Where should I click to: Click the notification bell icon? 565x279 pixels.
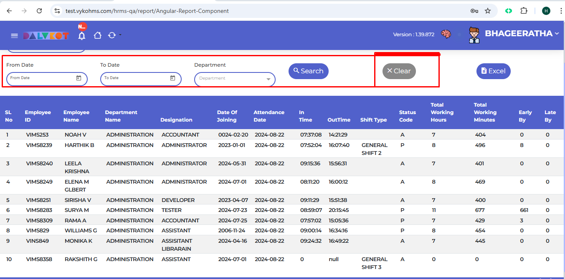tap(82, 36)
